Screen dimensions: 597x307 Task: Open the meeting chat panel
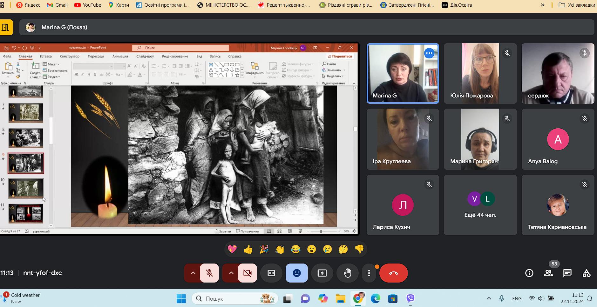click(x=567, y=273)
